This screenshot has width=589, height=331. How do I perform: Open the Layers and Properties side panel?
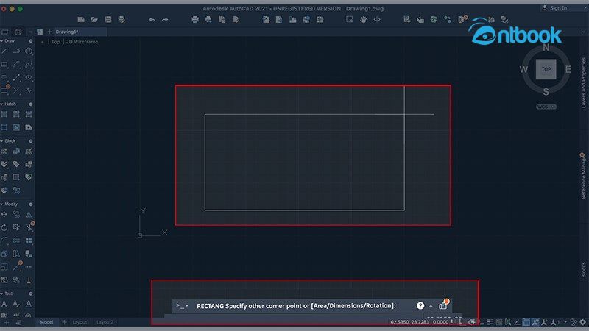[583, 82]
